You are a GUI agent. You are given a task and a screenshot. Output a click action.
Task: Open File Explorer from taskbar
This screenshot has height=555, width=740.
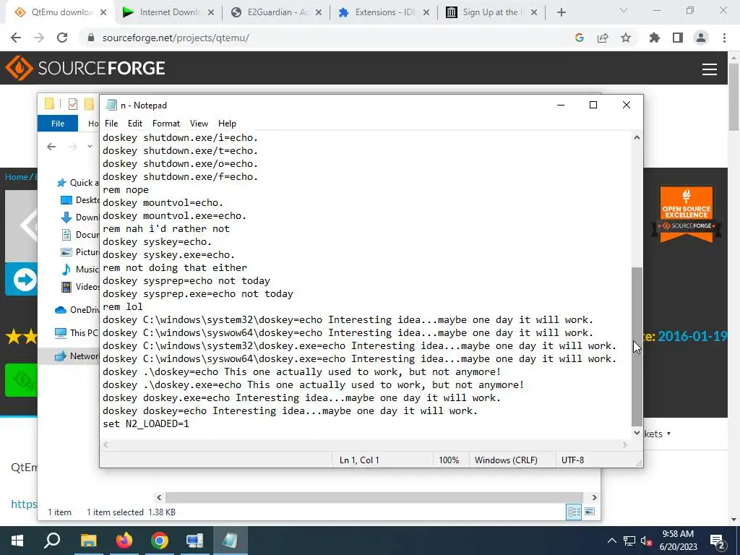(x=88, y=541)
